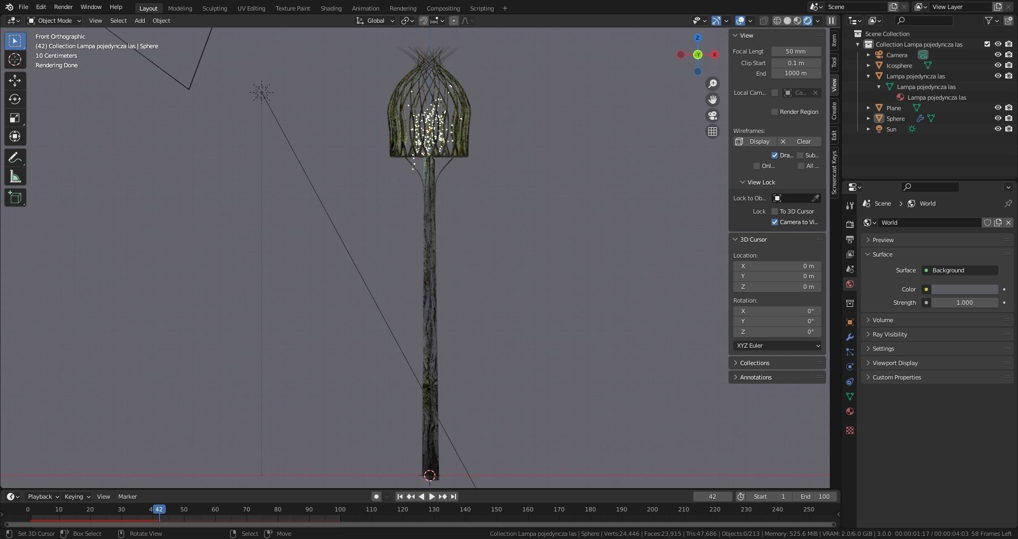Click the wireframes Display button
Image resolution: width=1018 pixels, height=539 pixels.
(754, 142)
